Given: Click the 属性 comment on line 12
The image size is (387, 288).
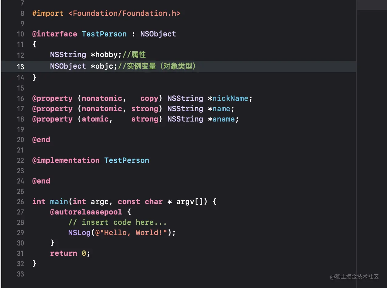Looking at the screenshot, I should pyautogui.click(x=134, y=55).
